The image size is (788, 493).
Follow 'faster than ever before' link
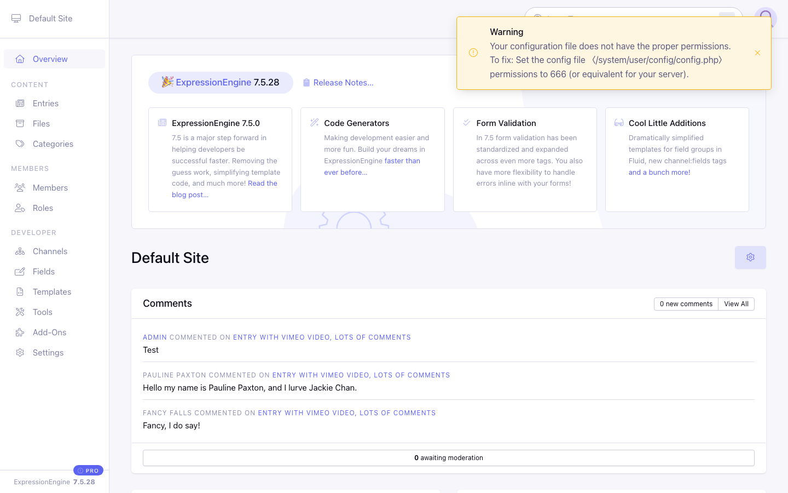[x=372, y=167]
